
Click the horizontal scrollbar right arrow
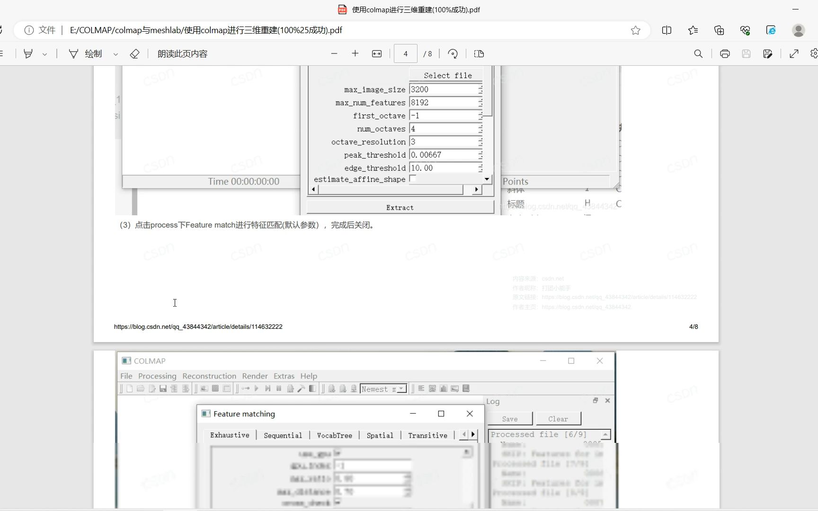pos(477,189)
